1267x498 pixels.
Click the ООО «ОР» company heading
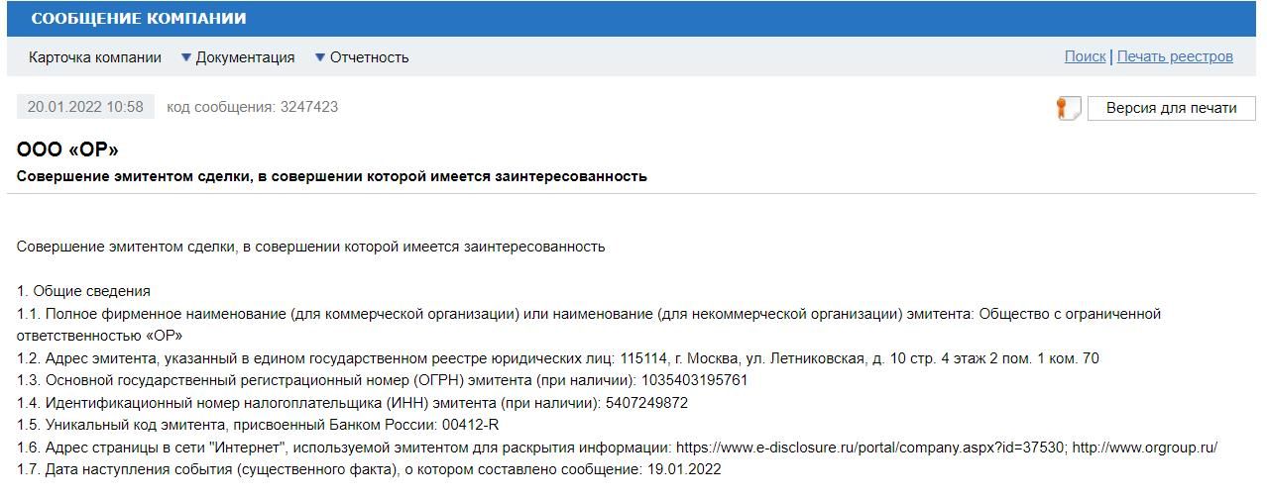pos(67,149)
